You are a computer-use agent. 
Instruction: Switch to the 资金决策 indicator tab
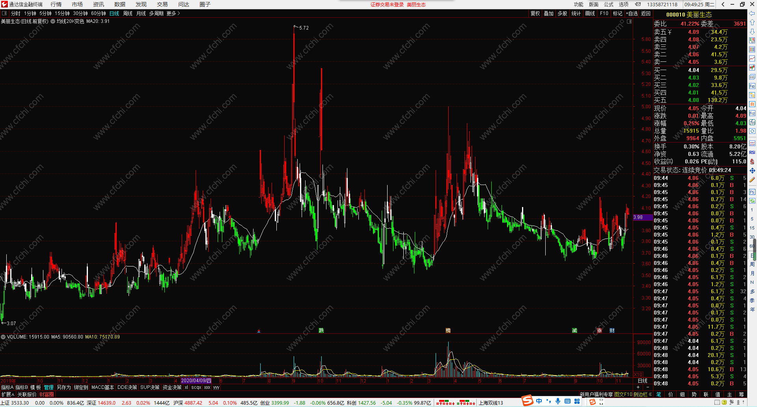coord(172,387)
